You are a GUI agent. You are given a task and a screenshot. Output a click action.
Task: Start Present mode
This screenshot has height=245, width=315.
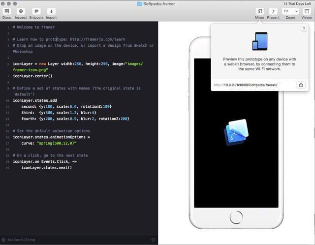273,11
